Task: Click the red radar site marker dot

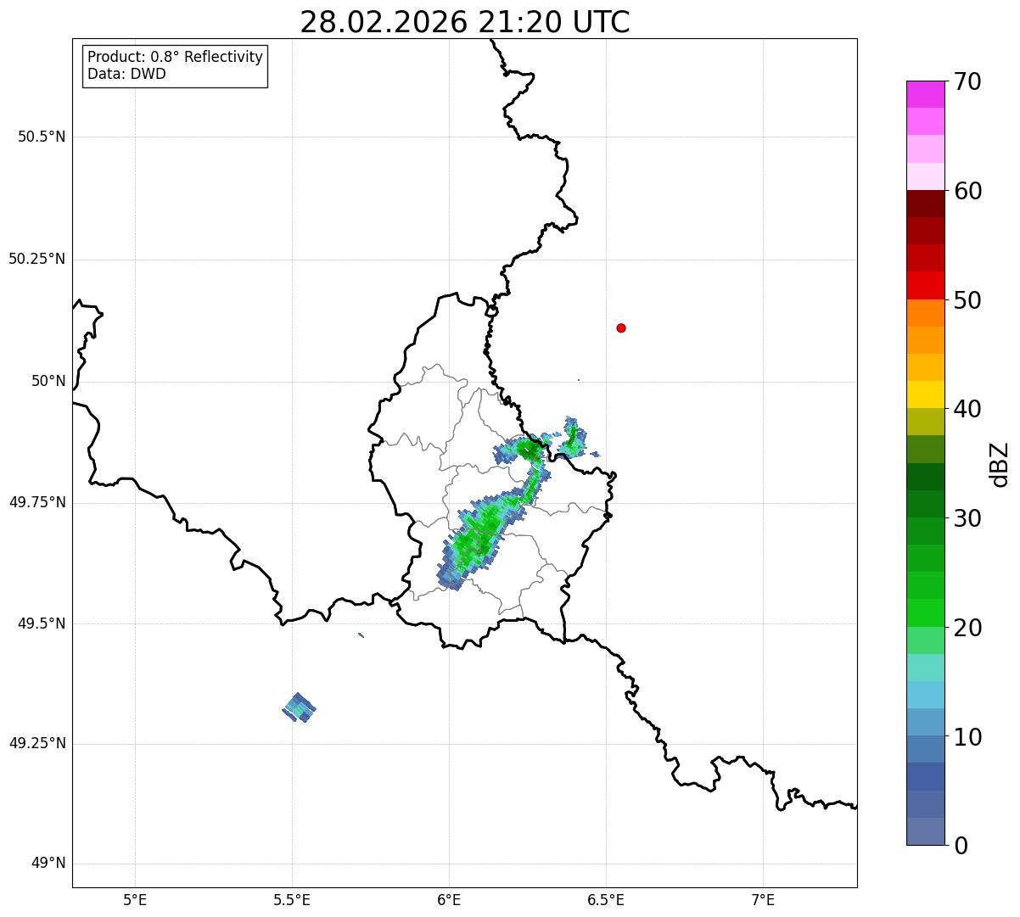Action: pyautogui.click(x=621, y=327)
